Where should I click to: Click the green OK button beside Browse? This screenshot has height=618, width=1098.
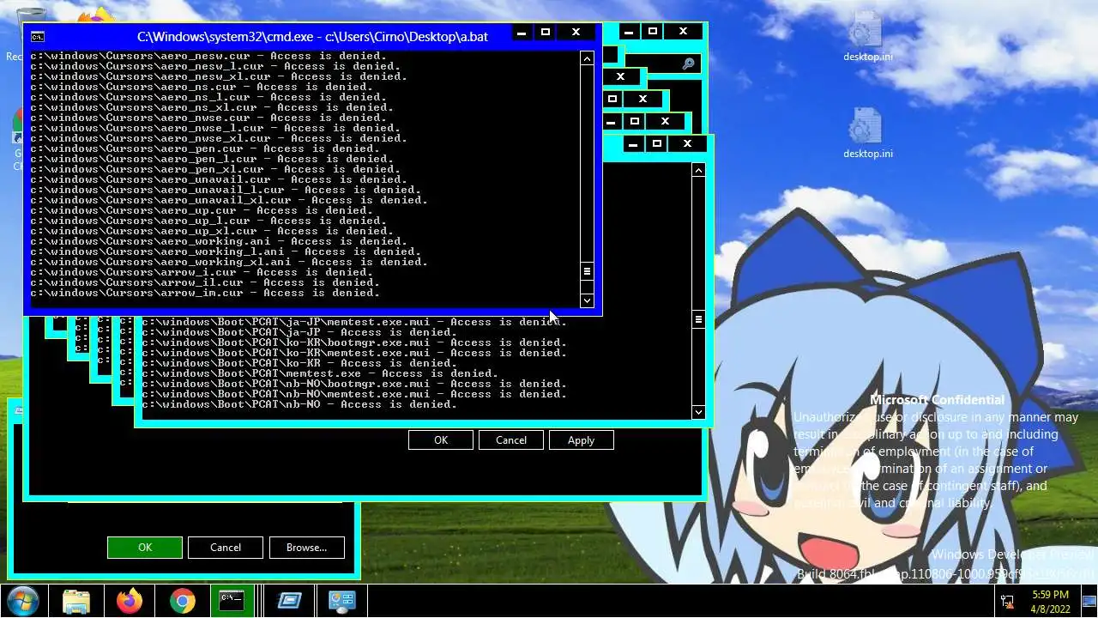click(x=145, y=548)
